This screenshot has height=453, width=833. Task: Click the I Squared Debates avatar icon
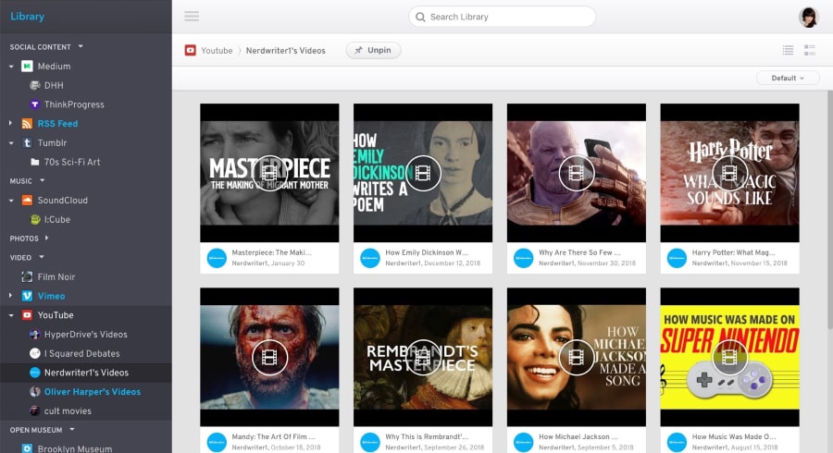tap(35, 353)
